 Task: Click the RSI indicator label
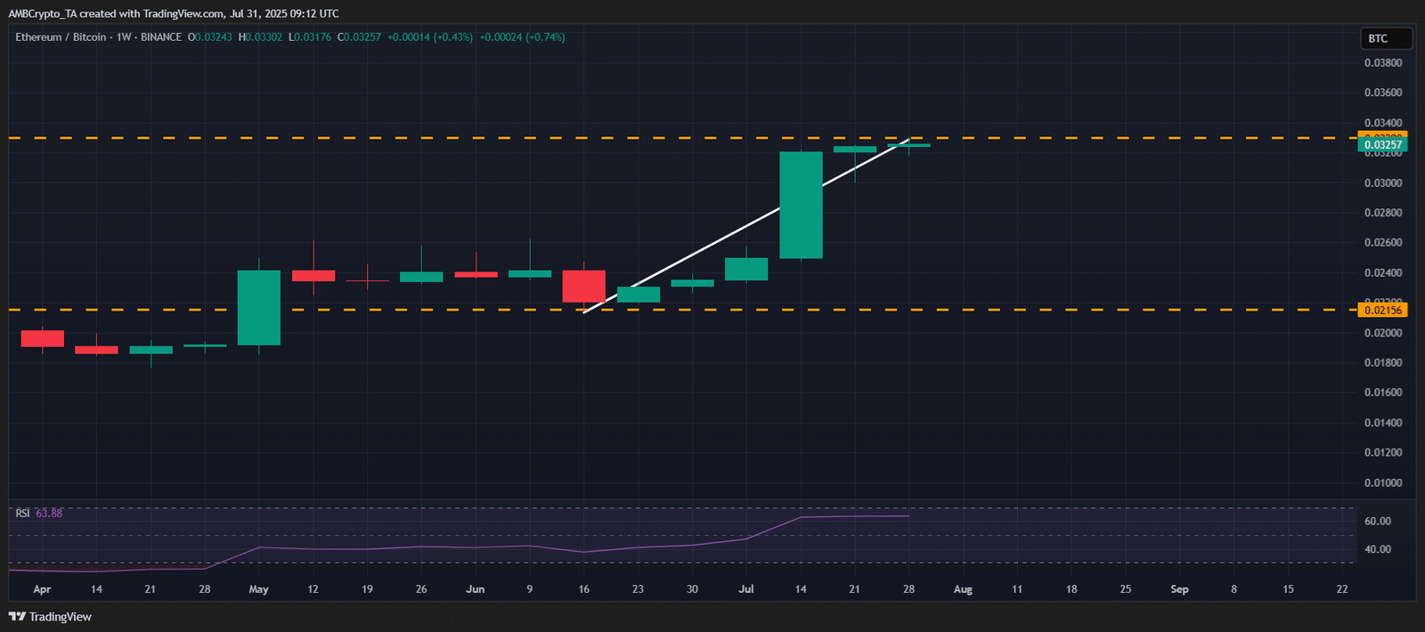(22, 514)
